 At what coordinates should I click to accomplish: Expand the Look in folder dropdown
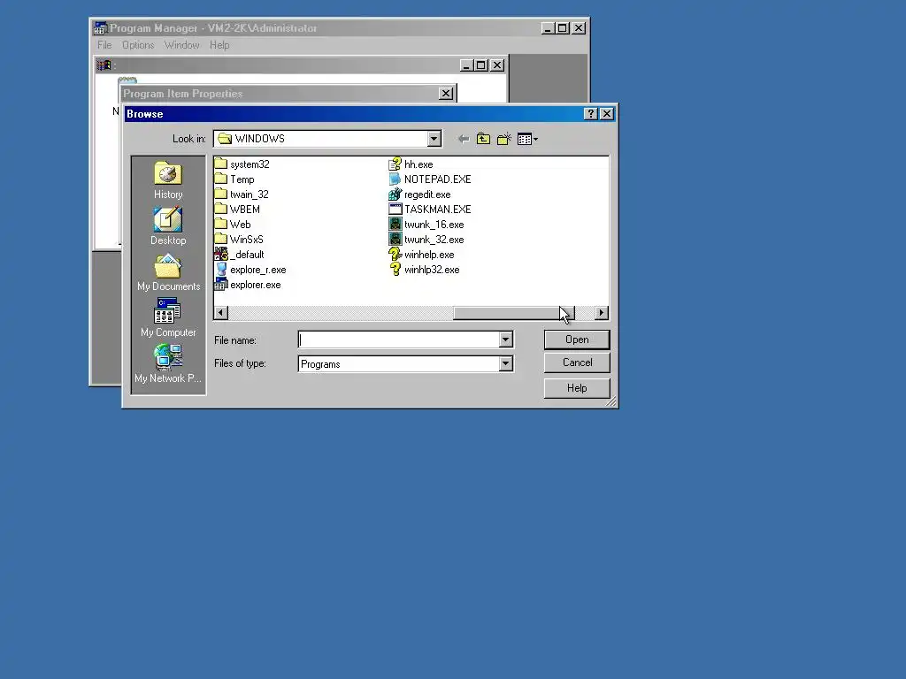click(x=434, y=139)
